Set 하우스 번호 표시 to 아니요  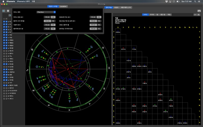(47, 17)
